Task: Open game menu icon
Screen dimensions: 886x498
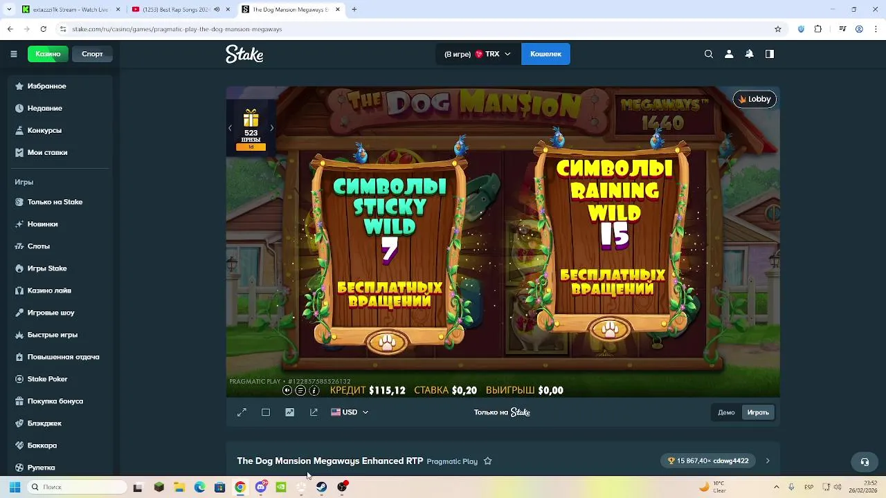Action: click(300, 391)
